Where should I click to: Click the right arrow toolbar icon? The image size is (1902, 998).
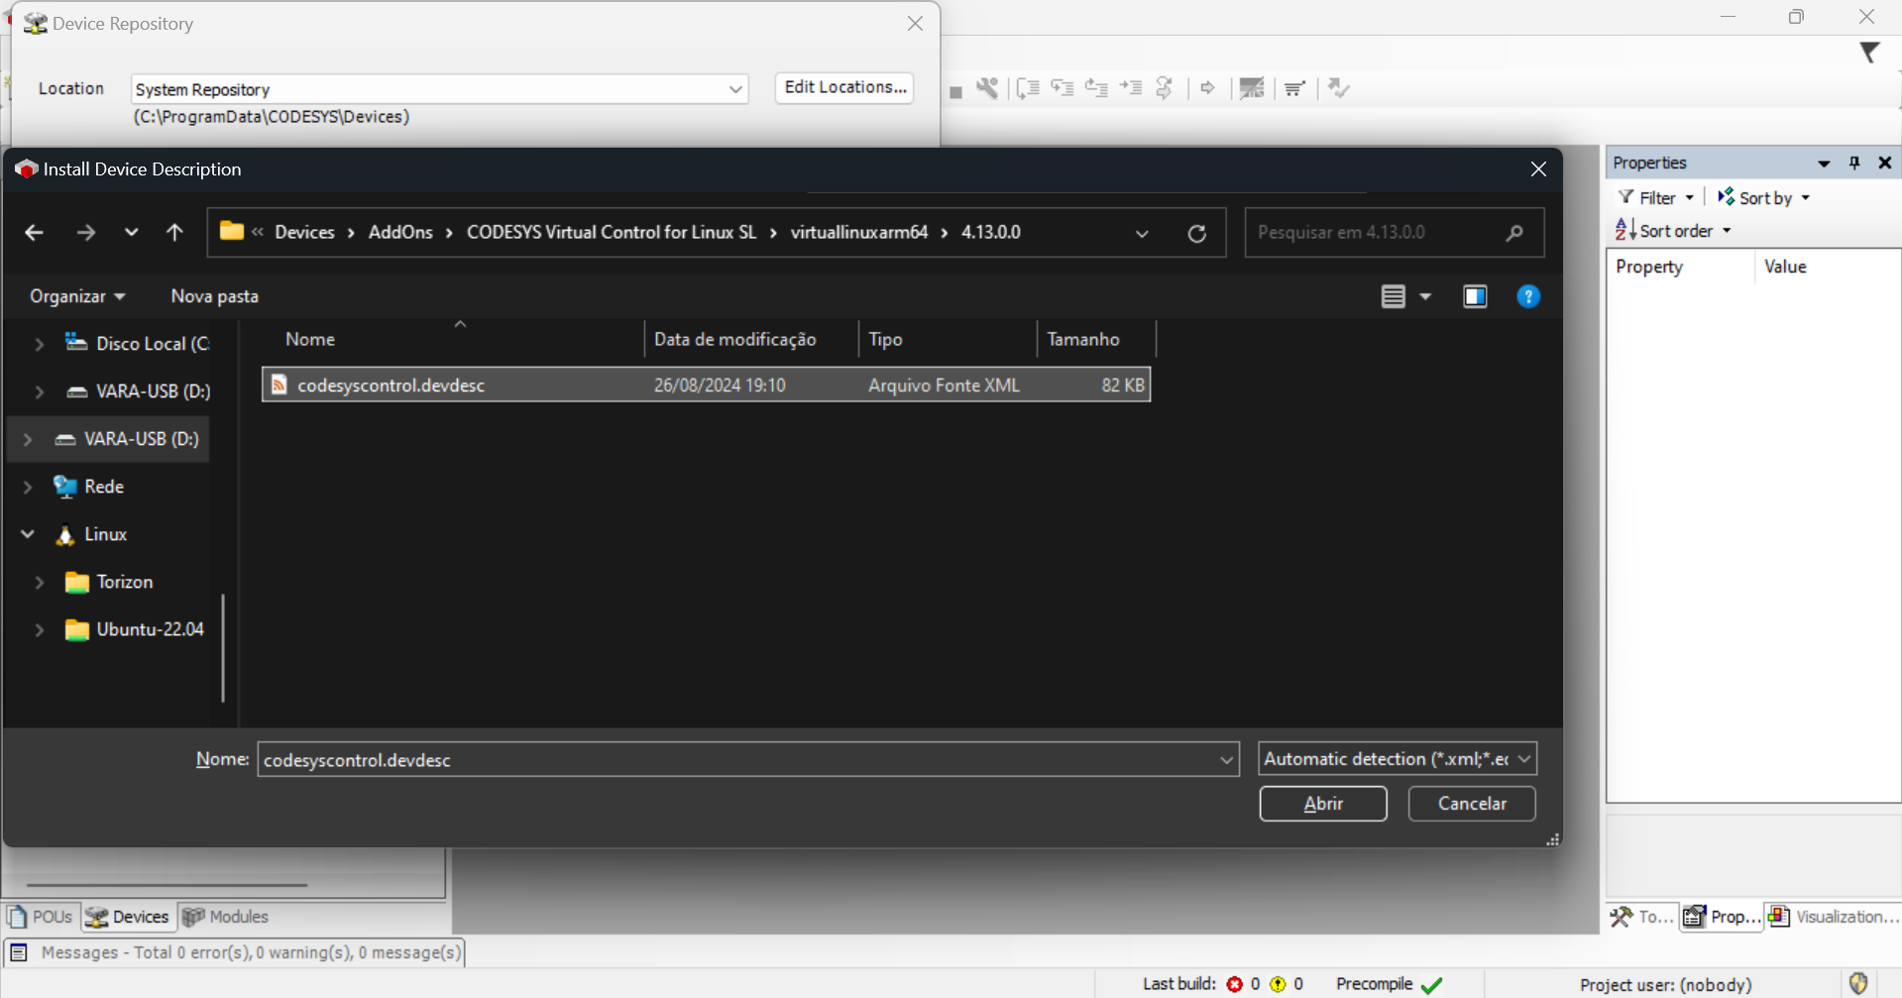[1207, 88]
